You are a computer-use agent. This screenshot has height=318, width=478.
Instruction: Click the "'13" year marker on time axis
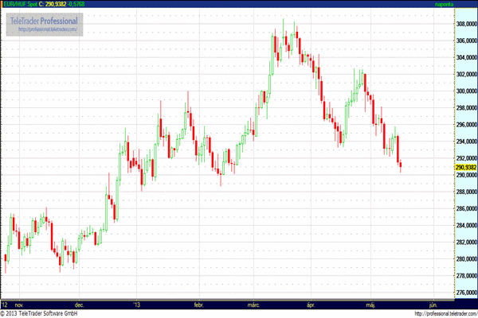pos(137,304)
